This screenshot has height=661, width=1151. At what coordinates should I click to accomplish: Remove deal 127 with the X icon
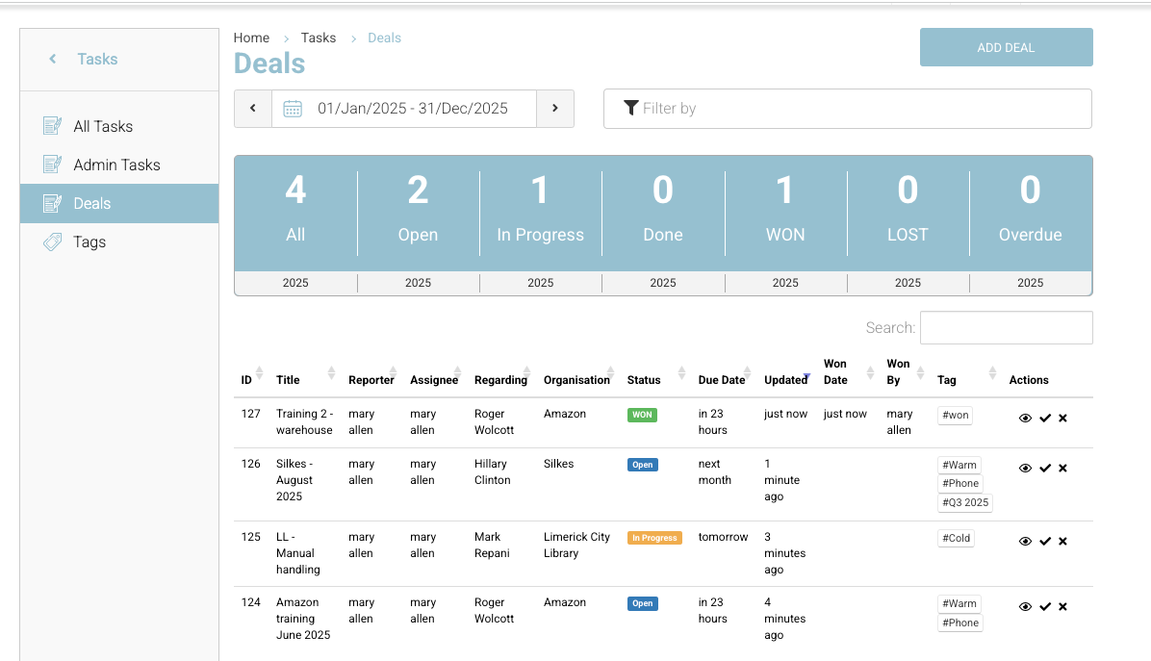pos(1062,419)
